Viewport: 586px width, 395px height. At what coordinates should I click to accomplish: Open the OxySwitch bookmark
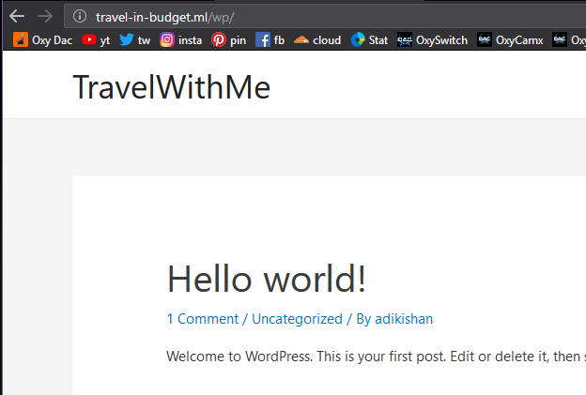432,39
